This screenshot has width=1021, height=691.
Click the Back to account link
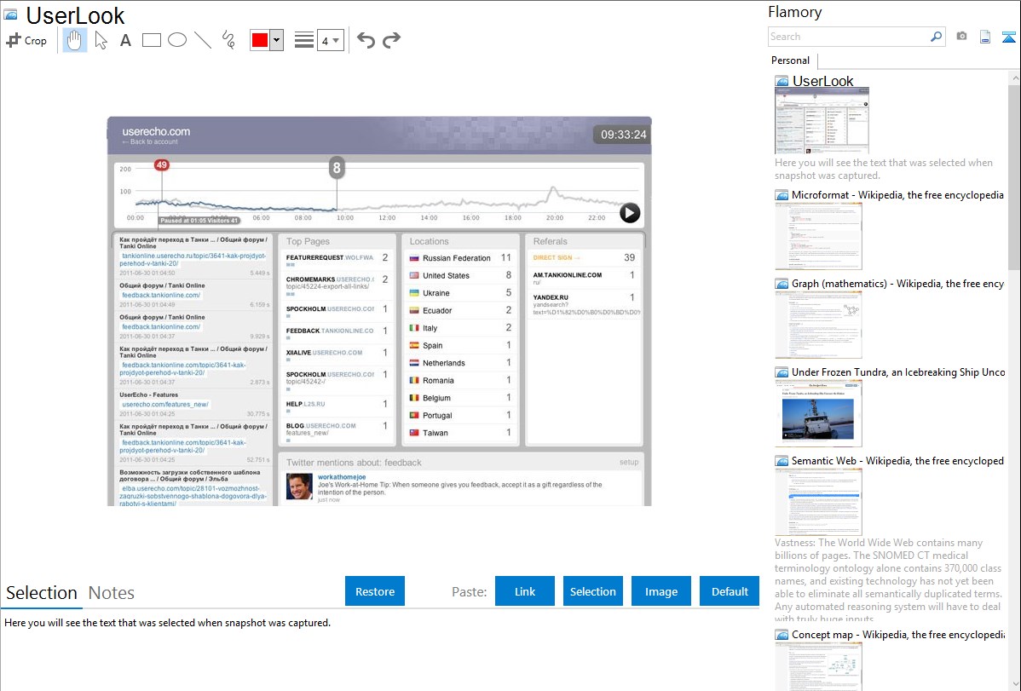coord(150,142)
